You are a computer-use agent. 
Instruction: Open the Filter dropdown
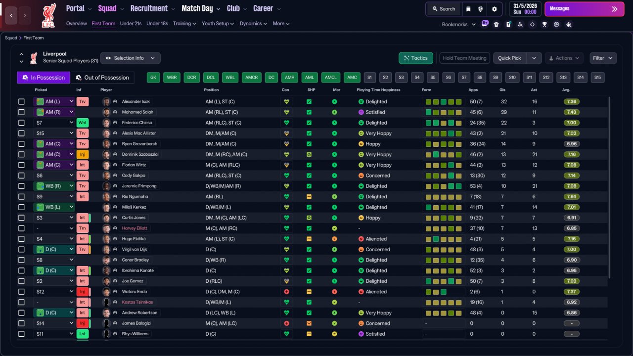pos(603,58)
